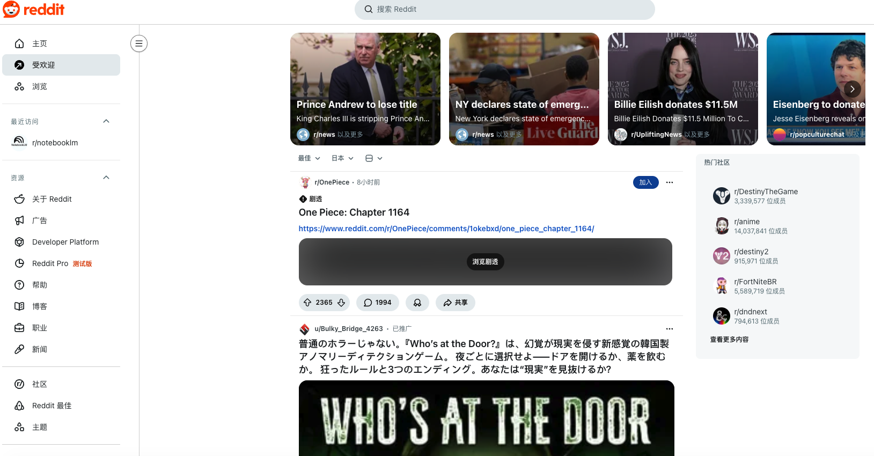Image resolution: width=874 pixels, height=456 pixels.
Task: Reveal the spoiler with 浏览剧透 button
Action: click(x=486, y=262)
